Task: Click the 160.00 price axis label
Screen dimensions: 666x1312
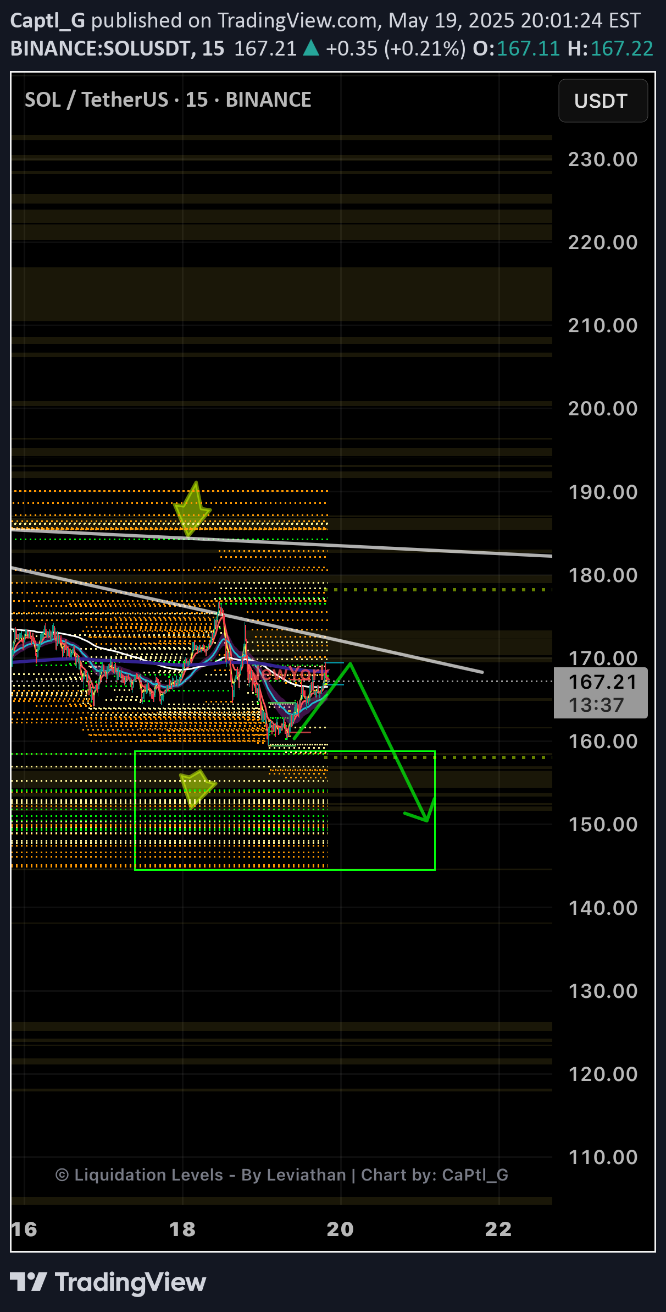Action: pyautogui.click(x=603, y=742)
